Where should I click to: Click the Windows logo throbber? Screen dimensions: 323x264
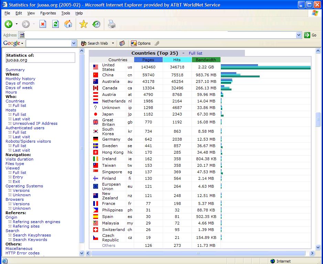tap(315, 13)
